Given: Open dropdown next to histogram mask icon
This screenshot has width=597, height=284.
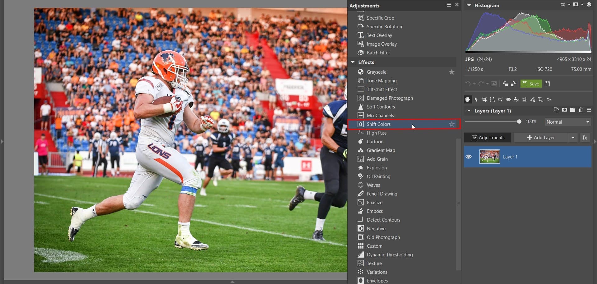Looking at the screenshot, I should tap(582, 5).
